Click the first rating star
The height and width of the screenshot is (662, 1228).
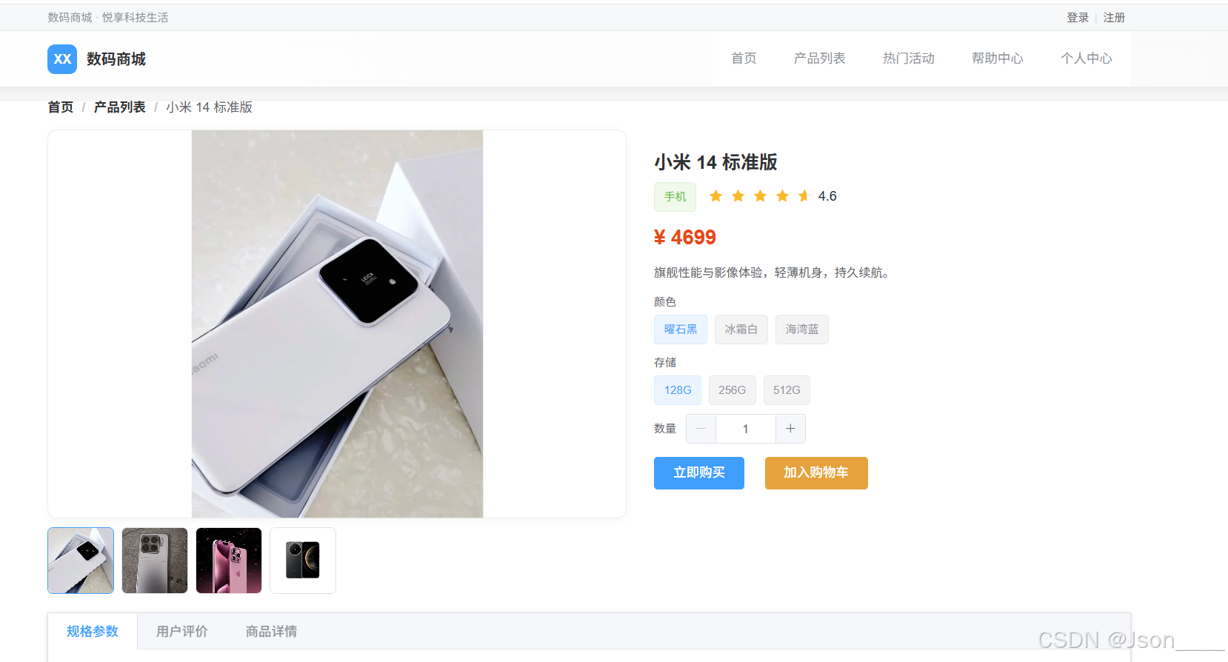click(x=715, y=196)
